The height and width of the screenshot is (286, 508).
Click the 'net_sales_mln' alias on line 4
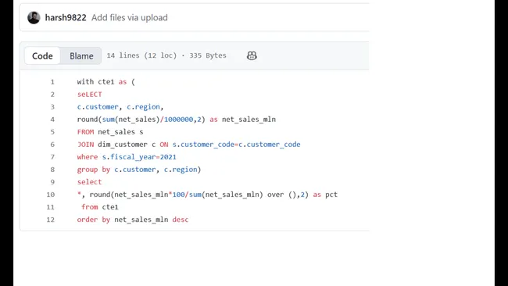pos(249,120)
